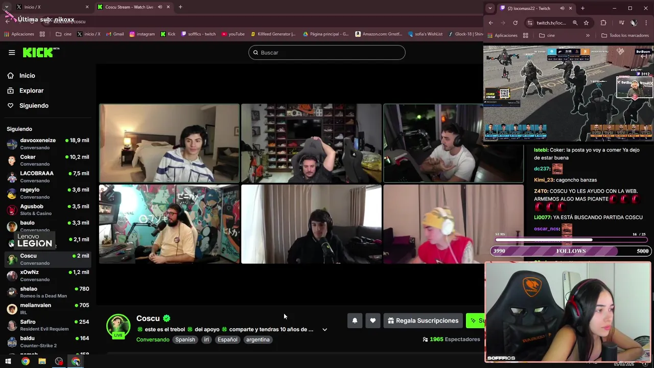654x368 pixels.
Task: Open followed channel davooxeneize
Action: pos(48,144)
